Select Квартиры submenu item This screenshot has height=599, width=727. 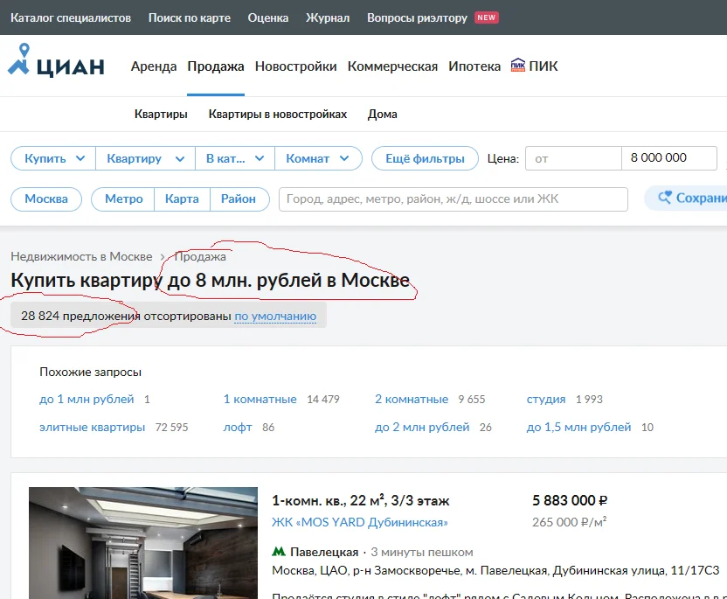pos(161,115)
